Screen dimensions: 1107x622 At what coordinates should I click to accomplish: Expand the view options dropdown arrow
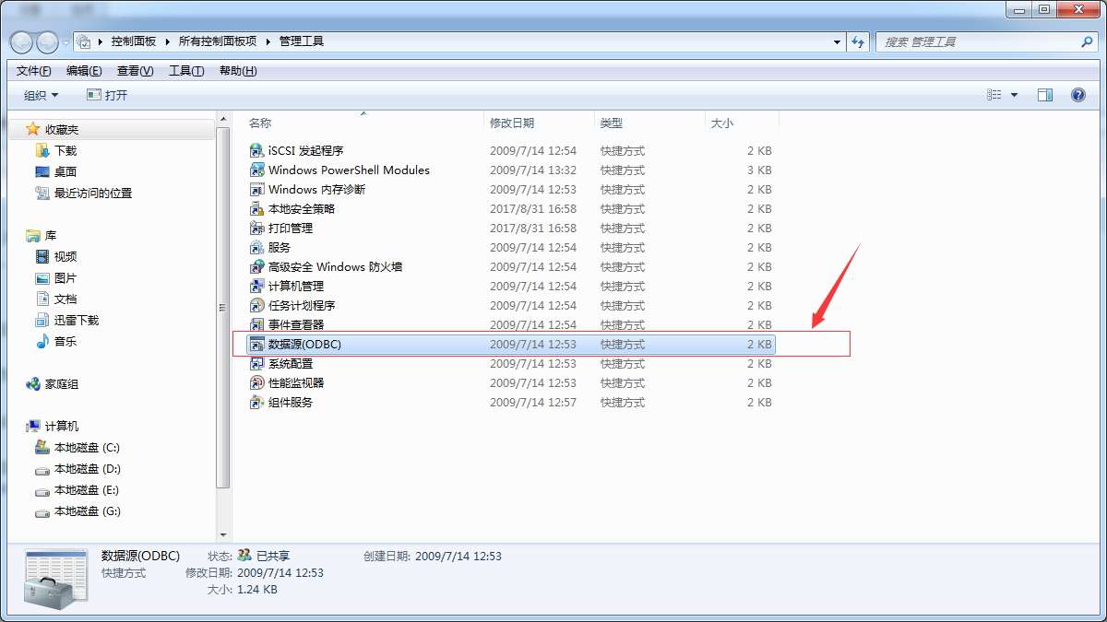click(x=1015, y=95)
